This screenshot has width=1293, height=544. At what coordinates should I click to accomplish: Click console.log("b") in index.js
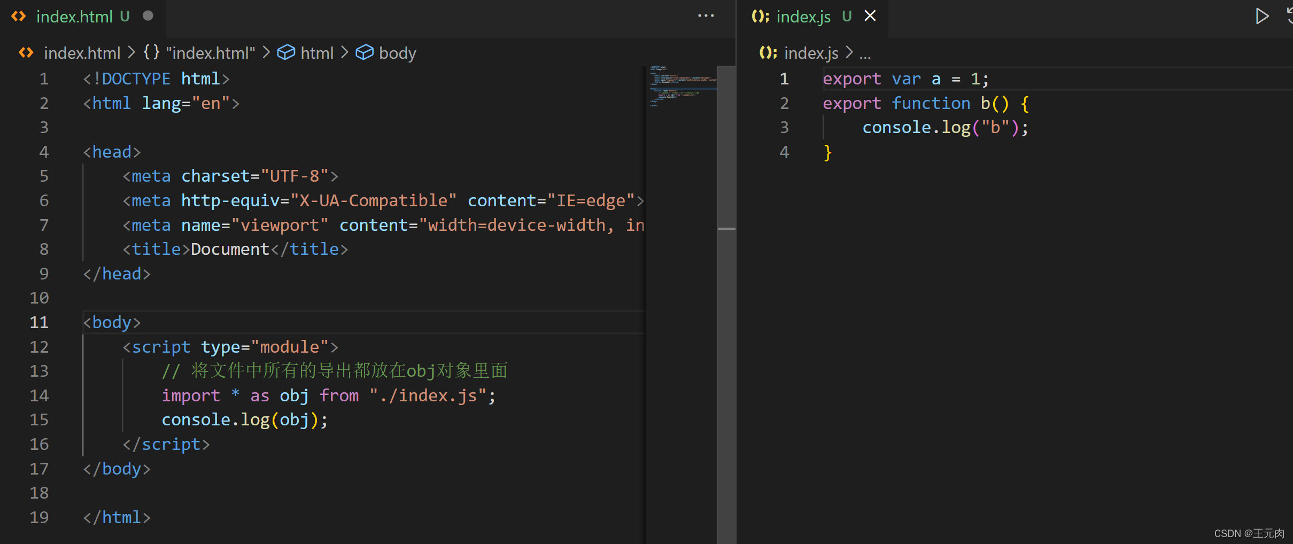(x=945, y=128)
